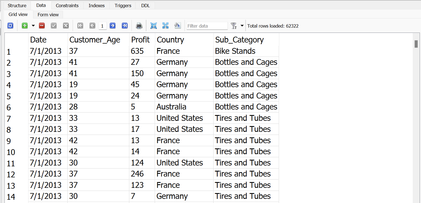This screenshot has height=203, width=421.
Task: Refresh the table data grid
Action: [10, 25]
